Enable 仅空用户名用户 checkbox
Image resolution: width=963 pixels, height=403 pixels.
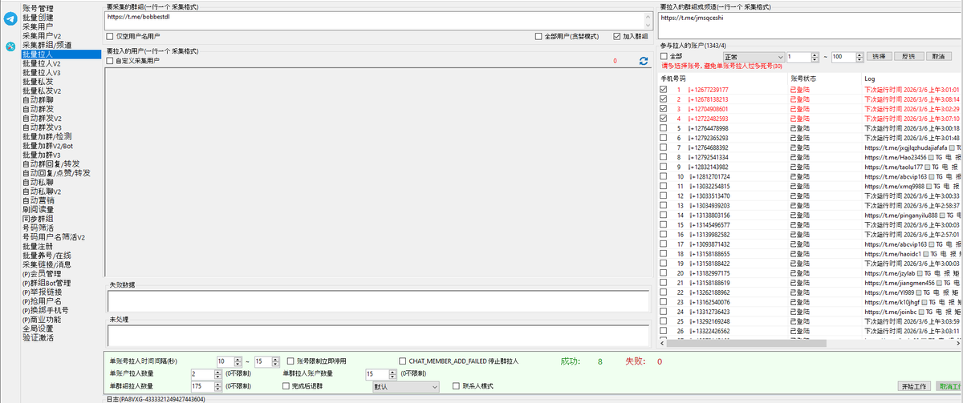[x=110, y=36]
